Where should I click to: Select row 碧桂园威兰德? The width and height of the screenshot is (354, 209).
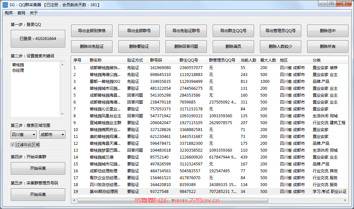click(x=210, y=157)
